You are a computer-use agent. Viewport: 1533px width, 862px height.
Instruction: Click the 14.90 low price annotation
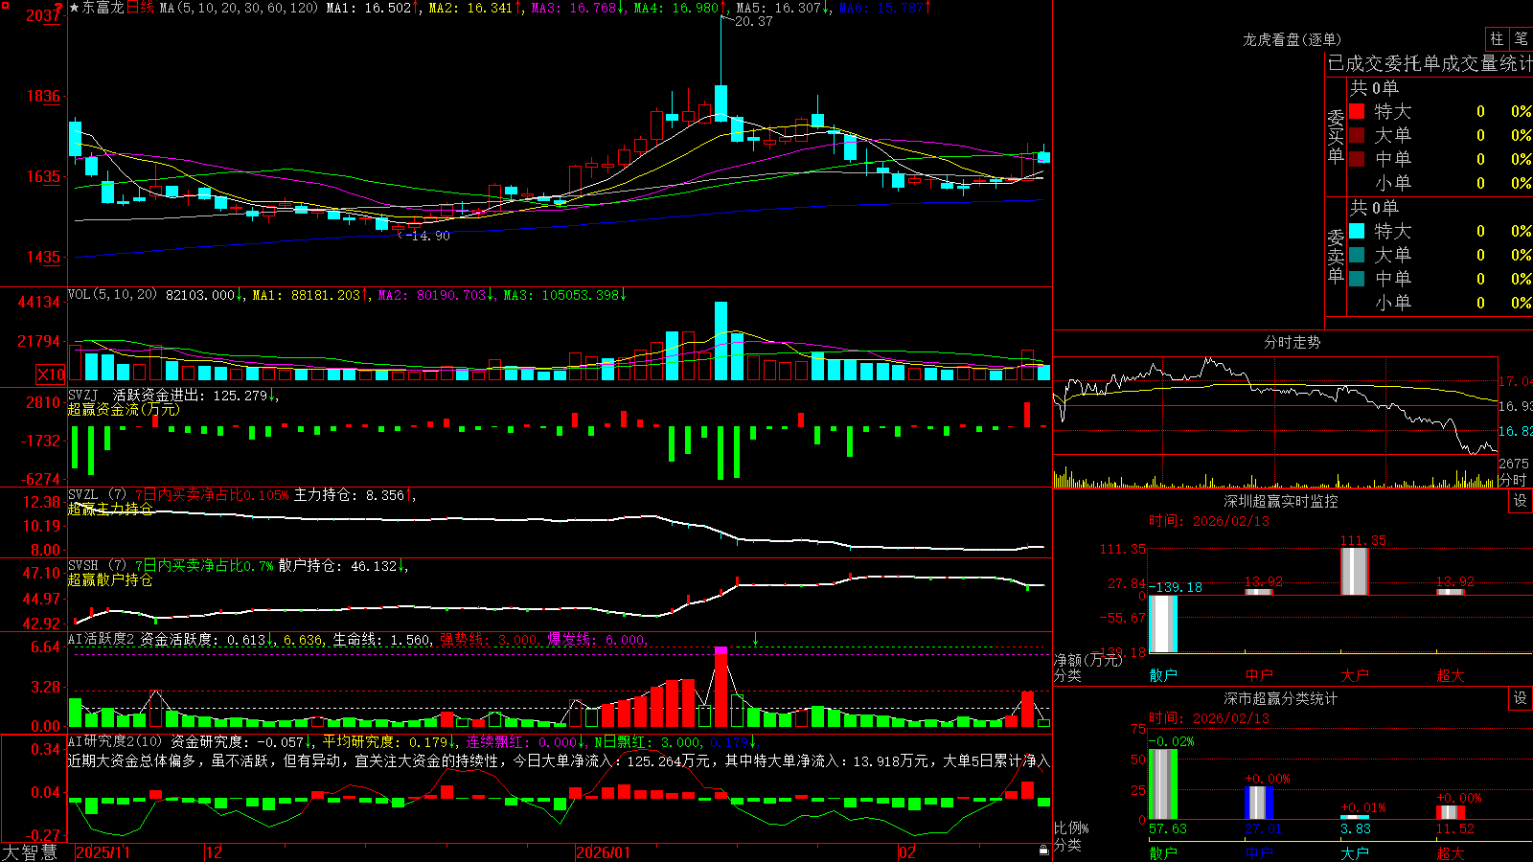tap(429, 236)
